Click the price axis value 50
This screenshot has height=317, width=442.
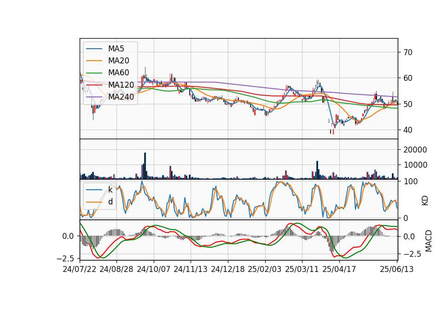407,104
